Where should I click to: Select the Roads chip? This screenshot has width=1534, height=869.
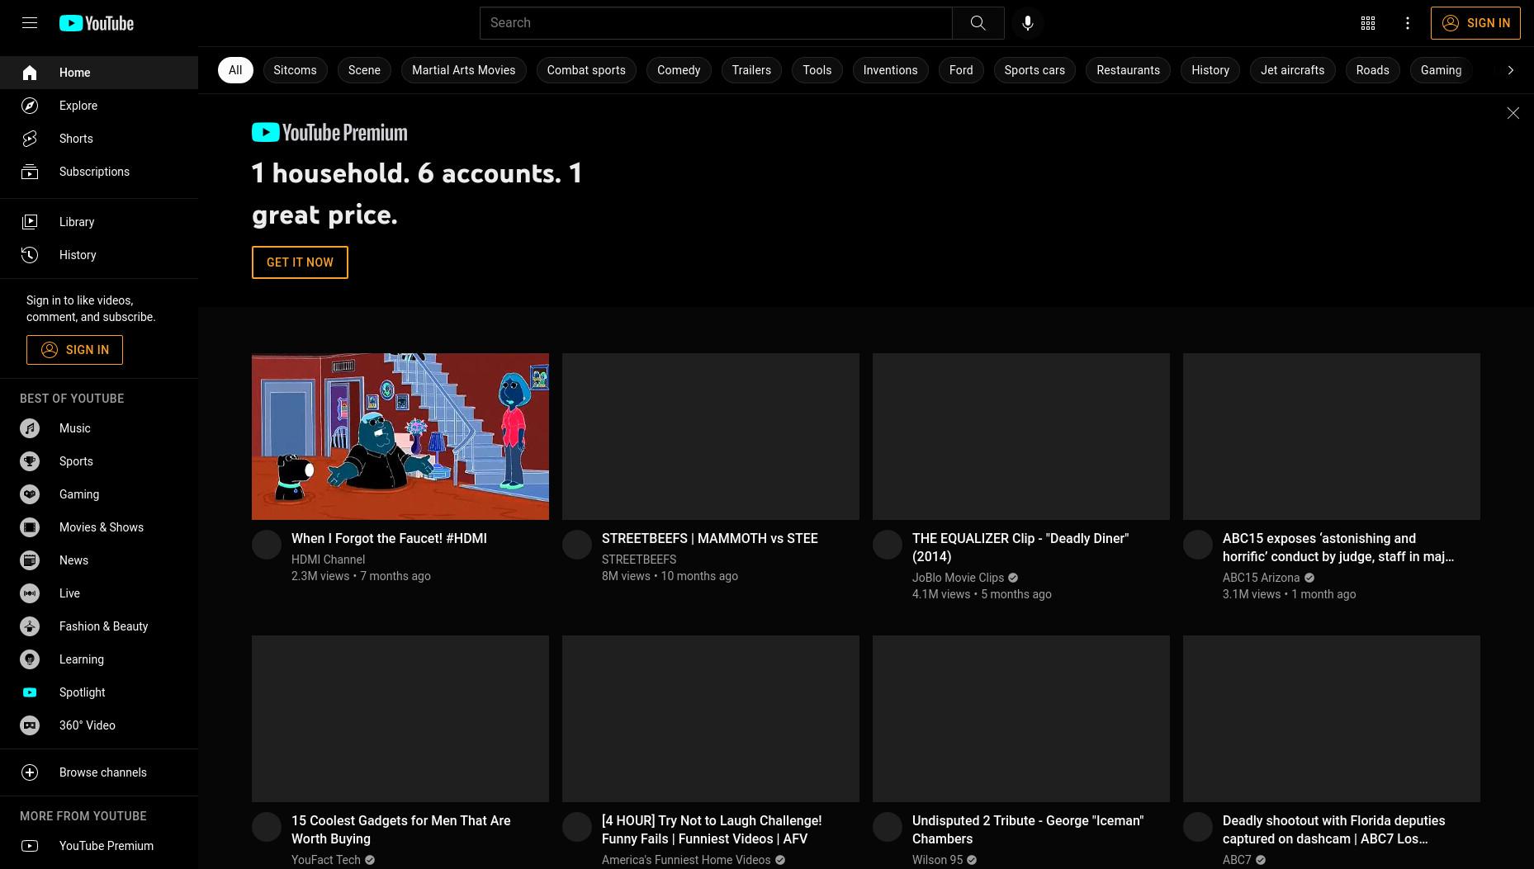[x=1372, y=70]
